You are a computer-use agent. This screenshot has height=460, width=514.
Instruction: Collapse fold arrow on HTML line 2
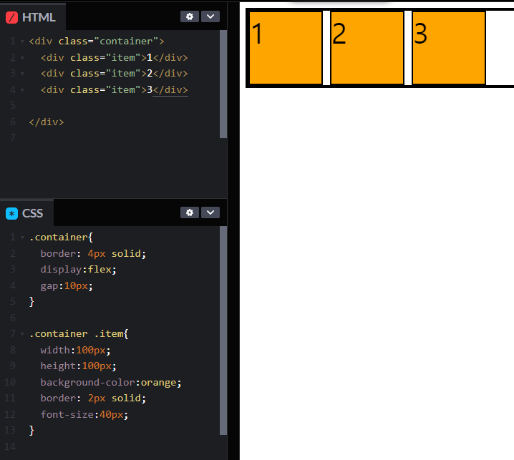pos(22,58)
